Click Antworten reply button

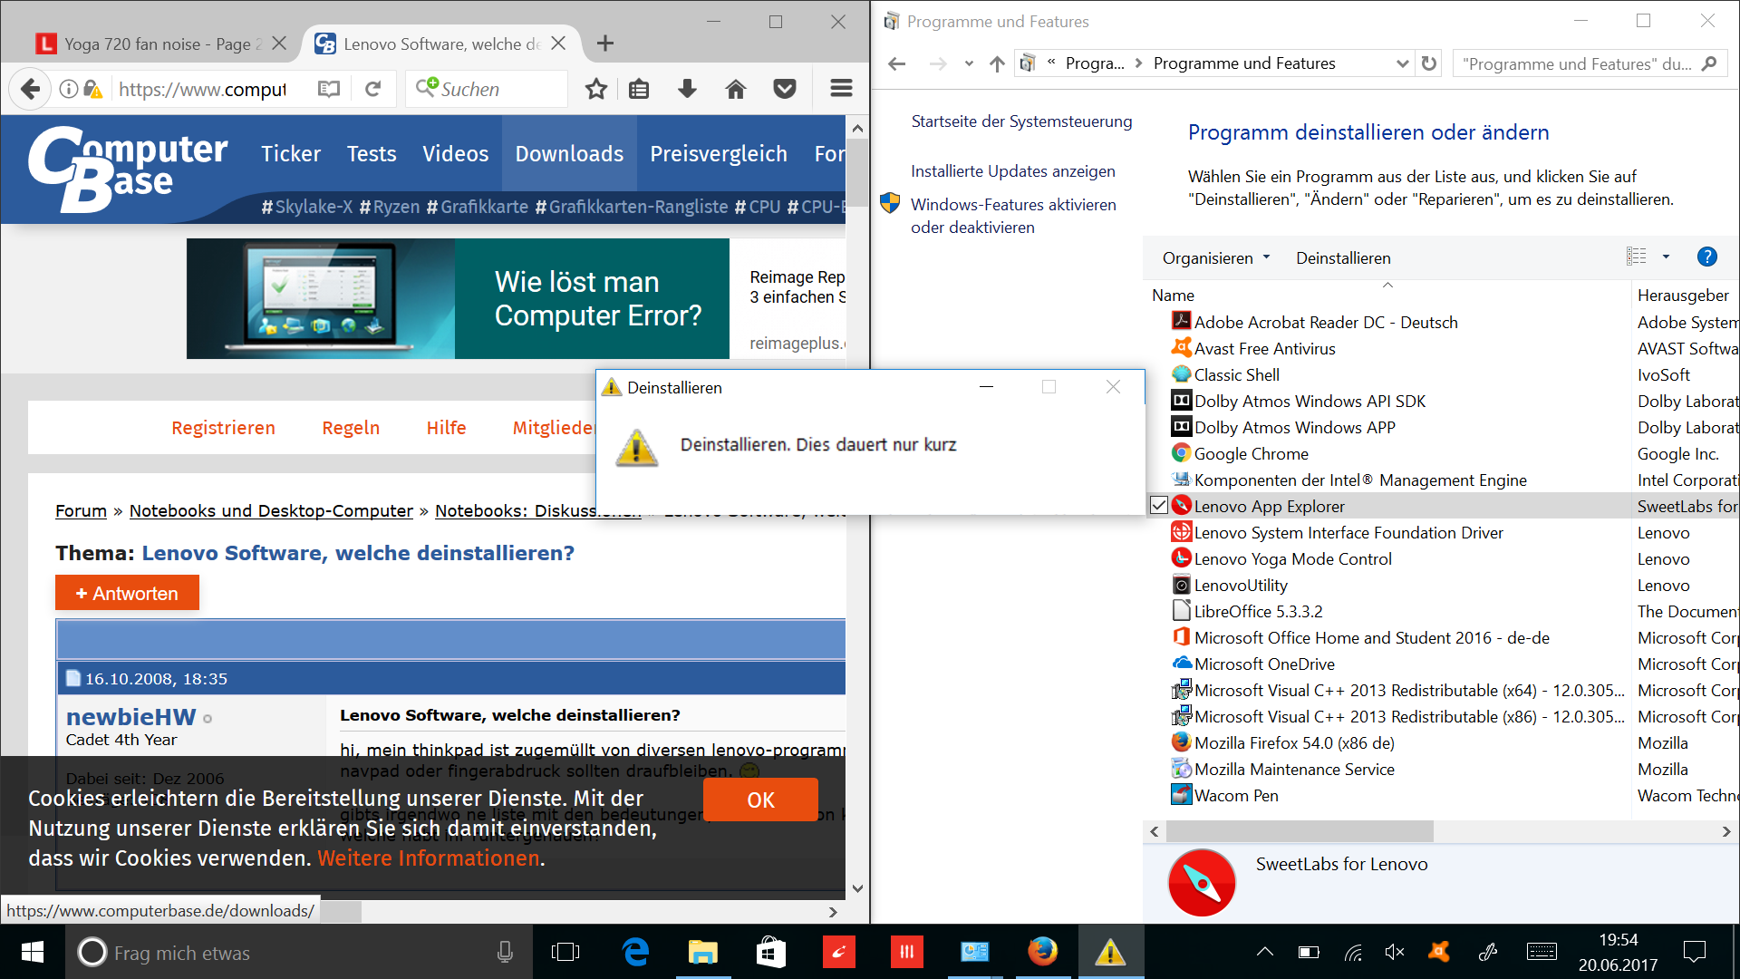(x=127, y=593)
